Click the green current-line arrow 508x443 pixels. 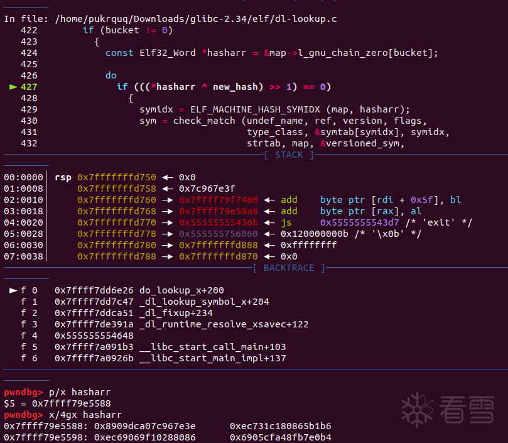[x=13, y=87]
